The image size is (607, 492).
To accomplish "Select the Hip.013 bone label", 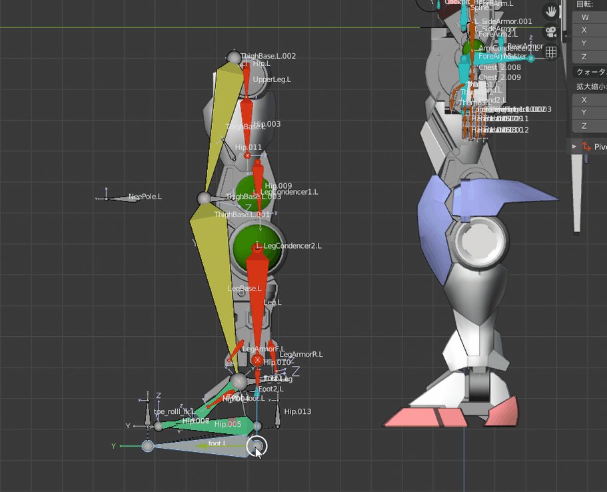I will 297,411.
